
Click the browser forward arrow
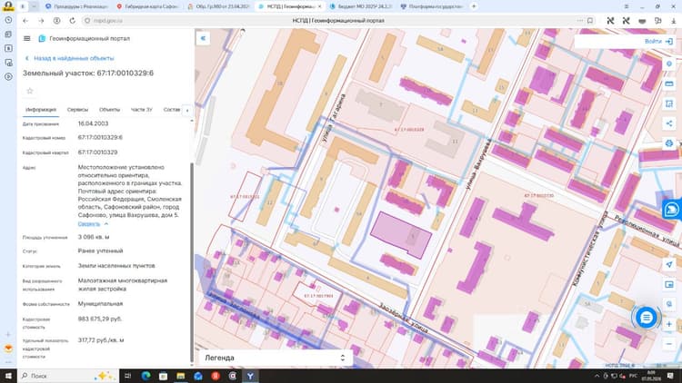pyautogui.click(x=41, y=20)
